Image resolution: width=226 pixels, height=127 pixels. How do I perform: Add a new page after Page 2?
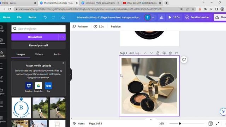click(x=177, y=53)
